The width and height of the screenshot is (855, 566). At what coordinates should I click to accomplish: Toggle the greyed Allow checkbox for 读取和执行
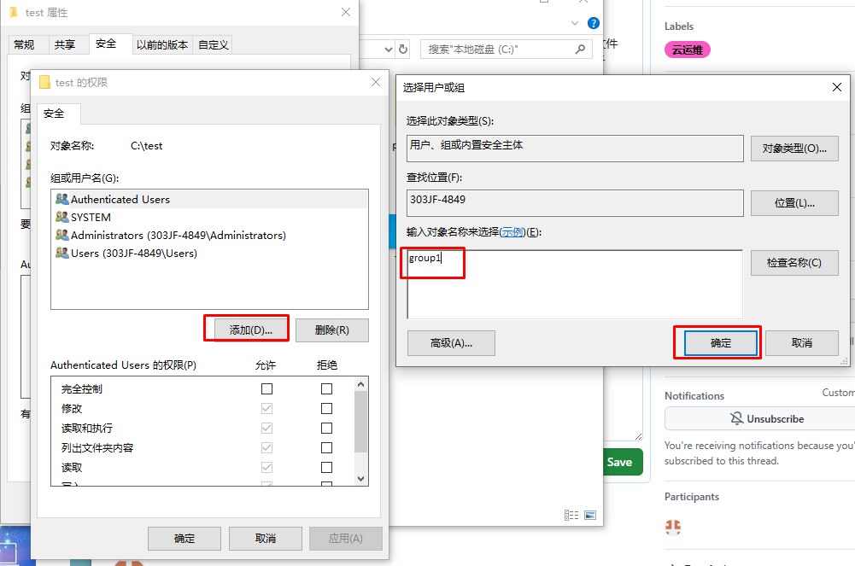click(x=266, y=428)
